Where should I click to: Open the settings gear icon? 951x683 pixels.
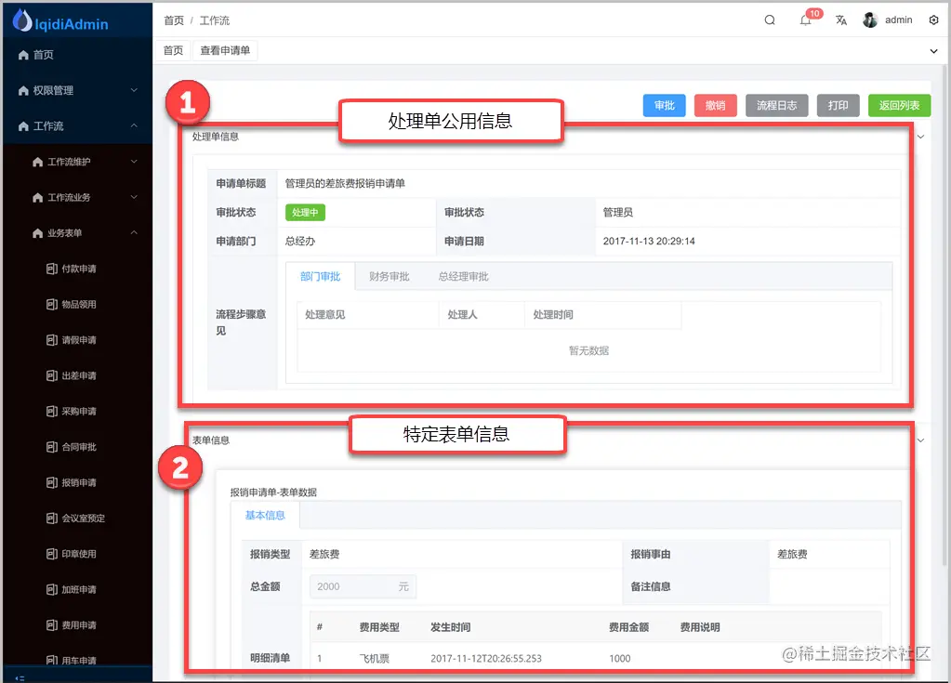point(933,20)
